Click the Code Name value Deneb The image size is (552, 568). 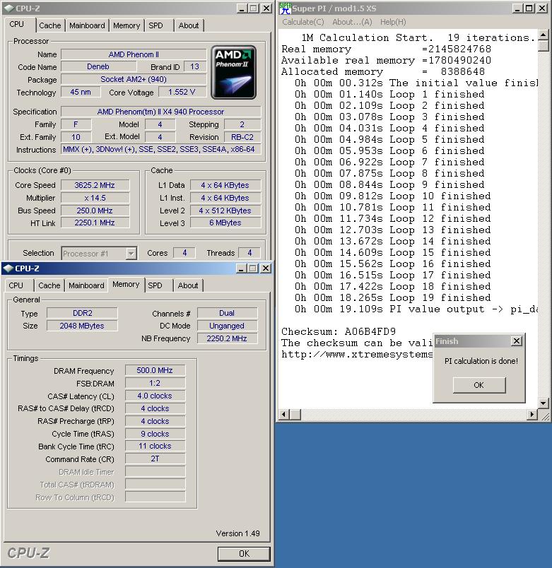98,66
